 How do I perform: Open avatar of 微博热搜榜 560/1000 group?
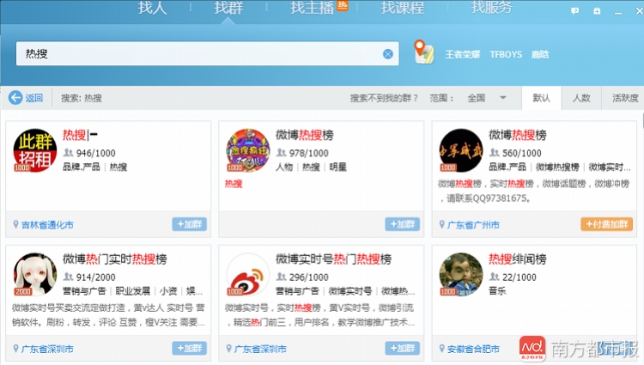coord(461,150)
